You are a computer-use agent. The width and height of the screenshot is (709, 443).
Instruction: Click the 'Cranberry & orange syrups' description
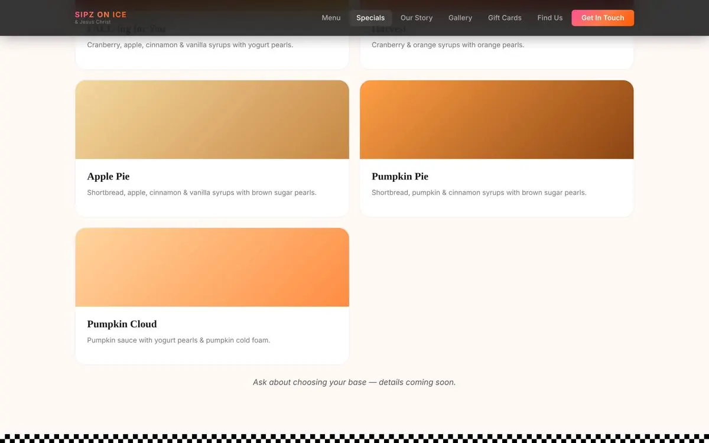pyautogui.click(x=448, y=45)
